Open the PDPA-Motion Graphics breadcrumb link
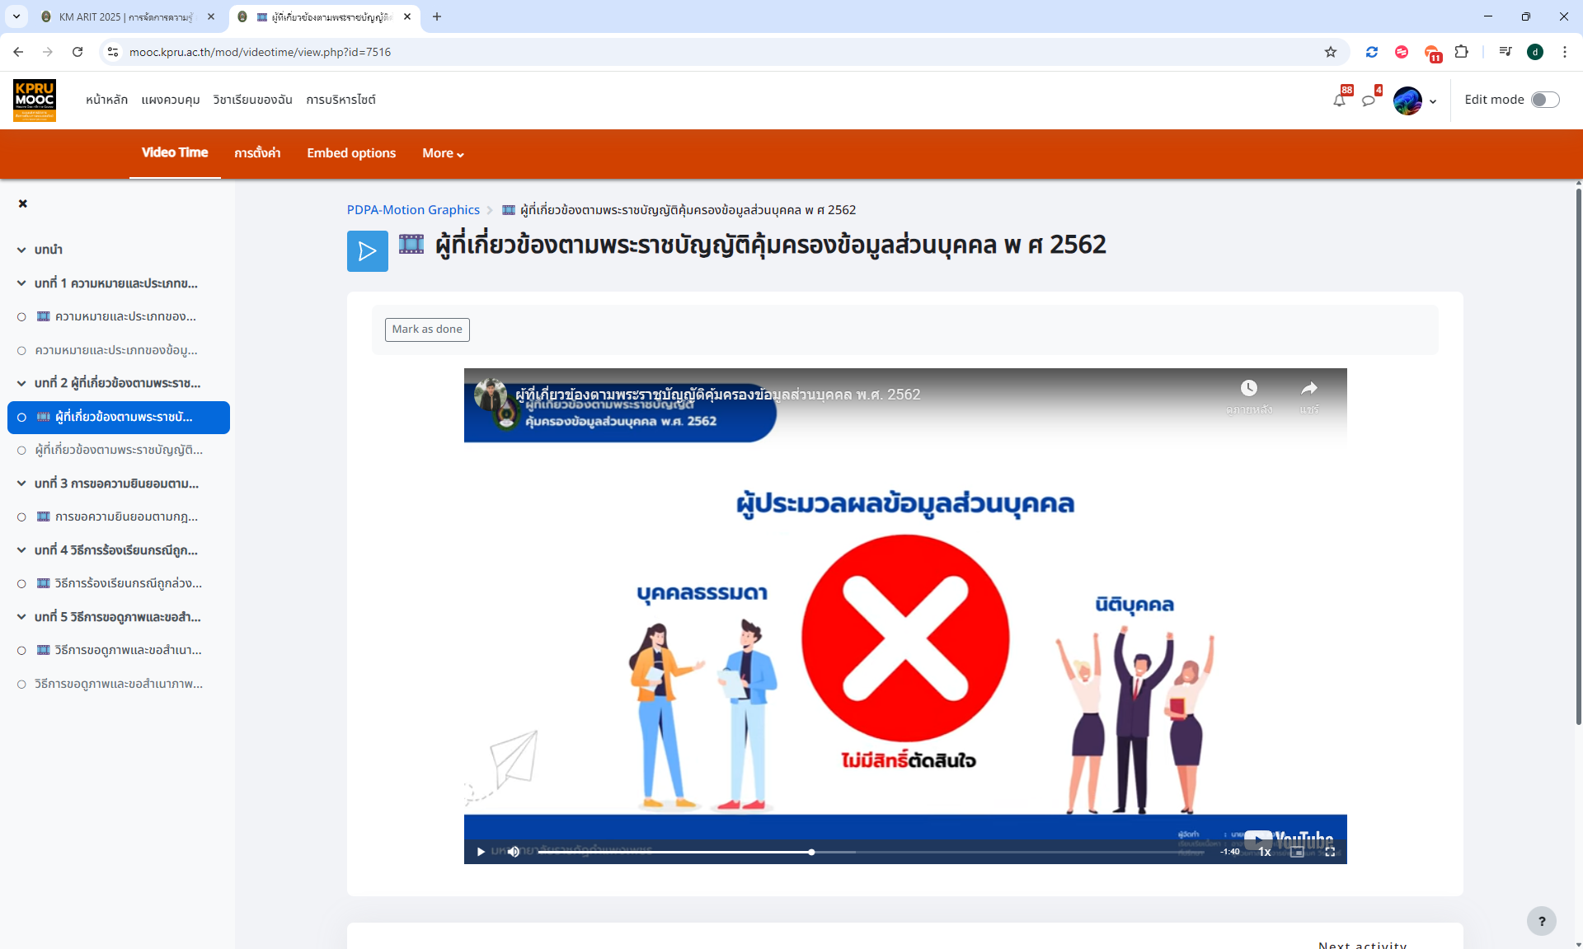 413,209
